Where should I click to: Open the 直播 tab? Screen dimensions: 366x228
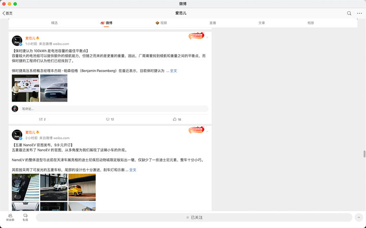click(212, 23)
